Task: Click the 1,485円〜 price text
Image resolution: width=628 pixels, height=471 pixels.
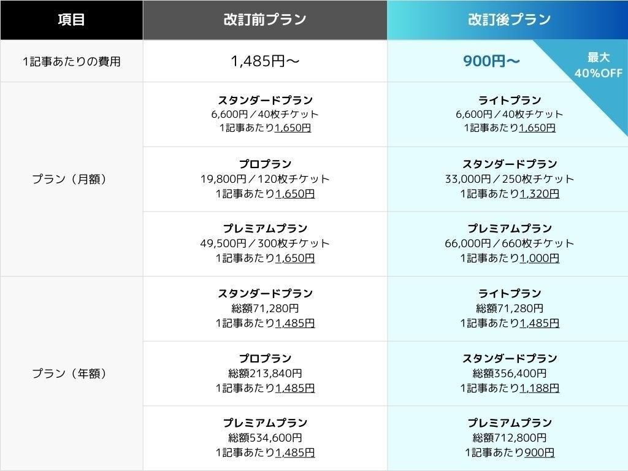Action: (x=265, y=61)
